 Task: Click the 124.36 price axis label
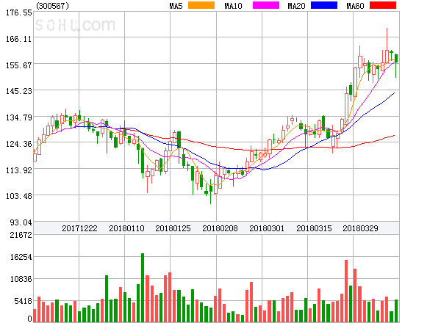pyautogui.click(x=19, y=144)
